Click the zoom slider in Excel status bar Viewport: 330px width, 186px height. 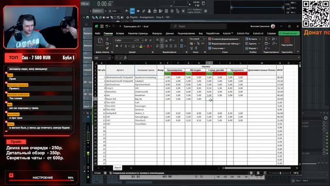coord(280,173)
